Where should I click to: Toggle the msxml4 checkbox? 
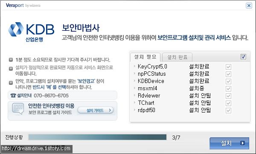[x=228, y=89]
